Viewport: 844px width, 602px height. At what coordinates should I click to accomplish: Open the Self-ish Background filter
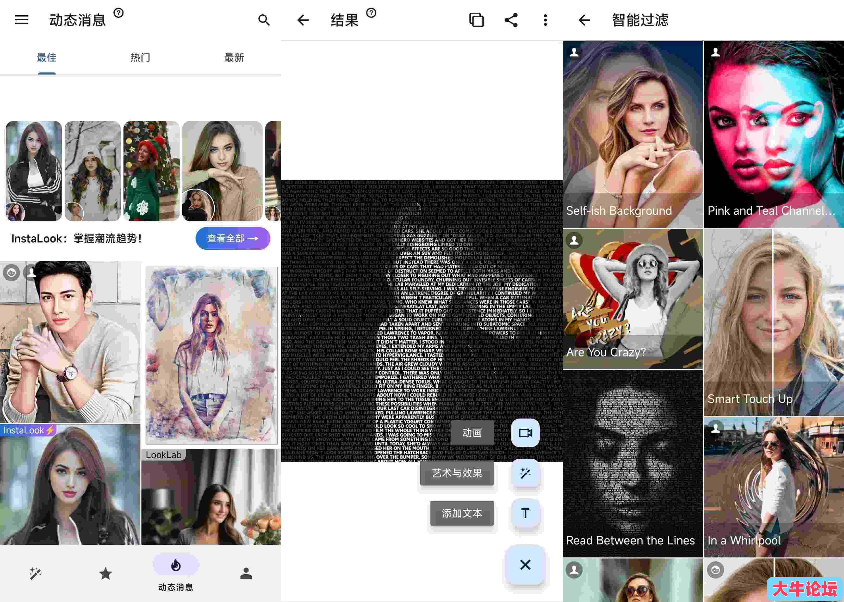[632, 134]
